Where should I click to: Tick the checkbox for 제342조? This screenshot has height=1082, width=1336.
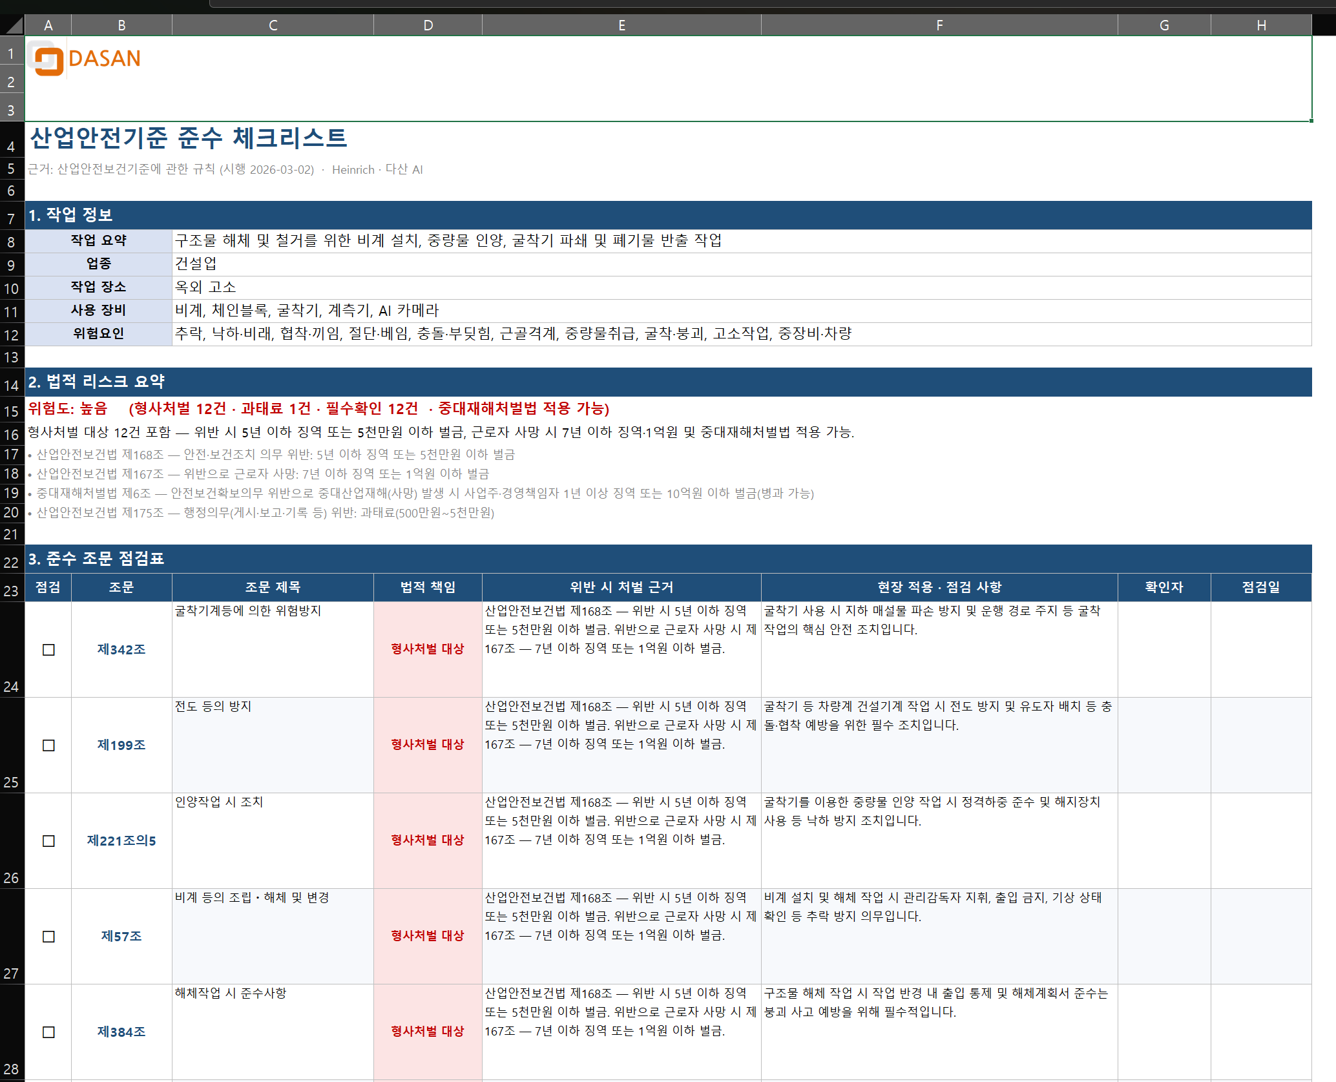48,650
